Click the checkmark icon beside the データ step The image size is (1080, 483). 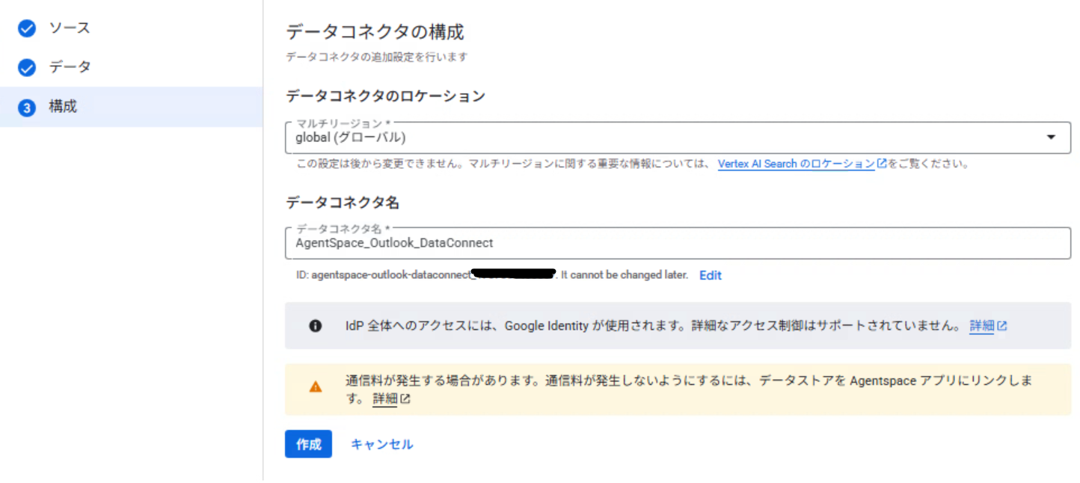[x=27, y=67]
